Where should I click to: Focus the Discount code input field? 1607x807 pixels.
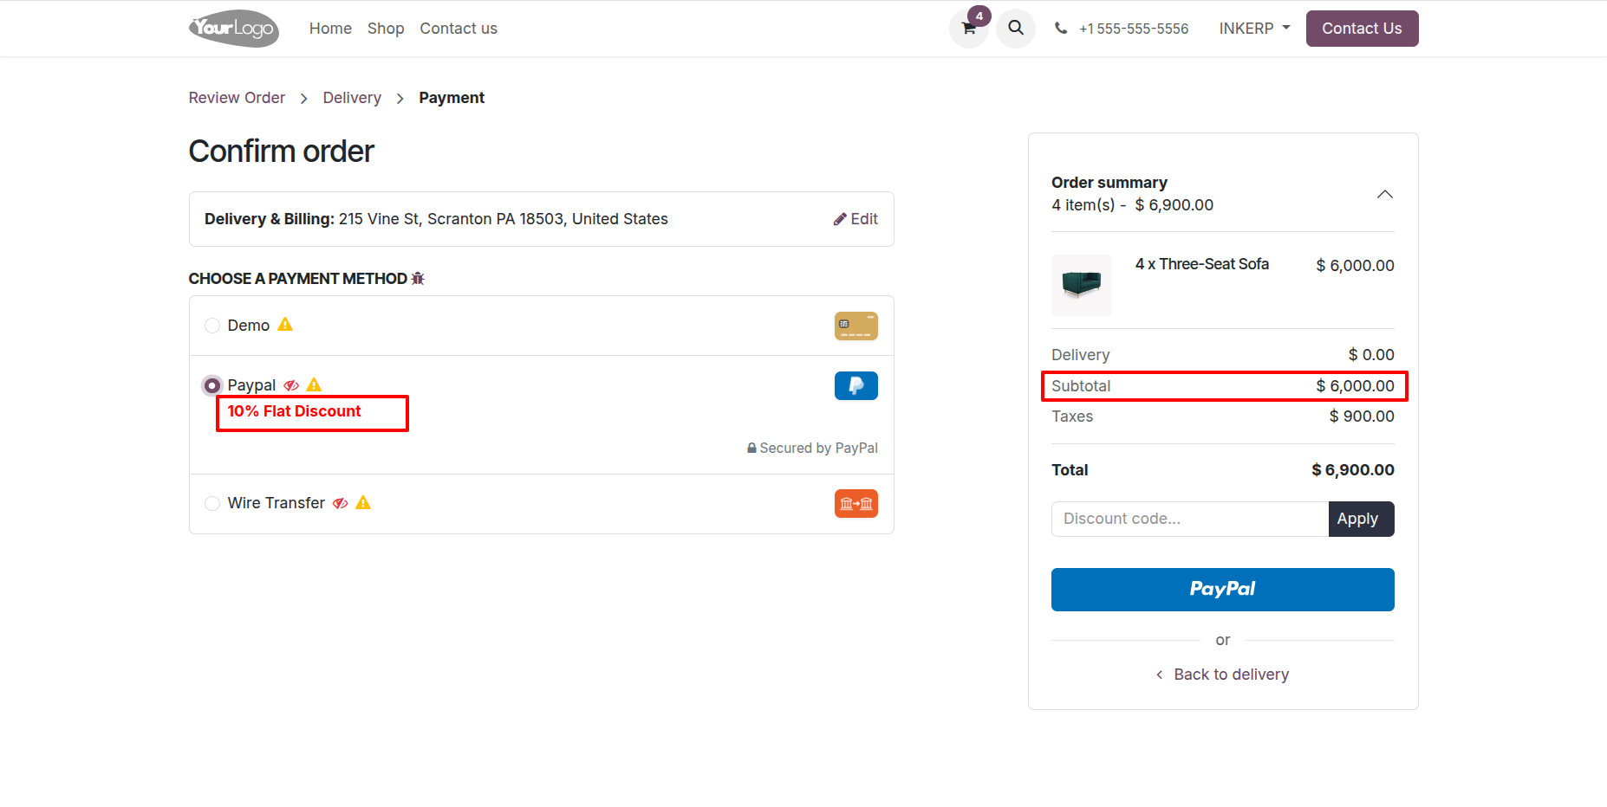tap(1189, 519)
